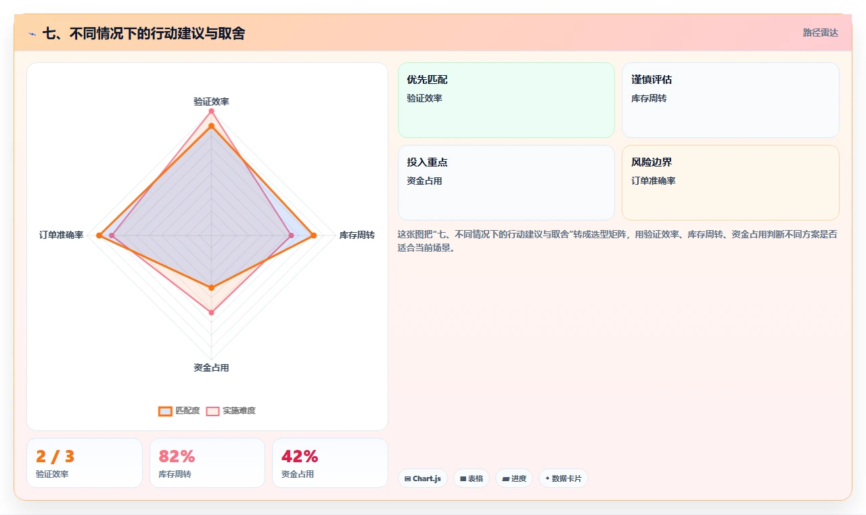Click 资金占用 label under 42%
The image size is (866, 515).
click(298, 474)
